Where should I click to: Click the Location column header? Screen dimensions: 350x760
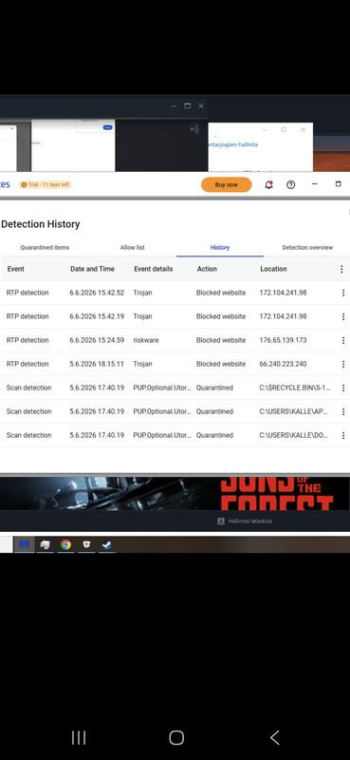point(273,269)
